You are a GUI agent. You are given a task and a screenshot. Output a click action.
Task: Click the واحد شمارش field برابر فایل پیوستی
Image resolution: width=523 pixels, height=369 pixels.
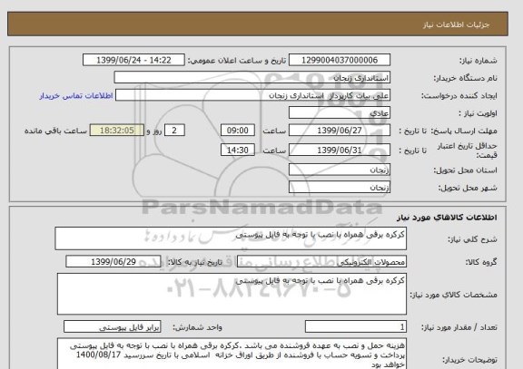(112, 327)
